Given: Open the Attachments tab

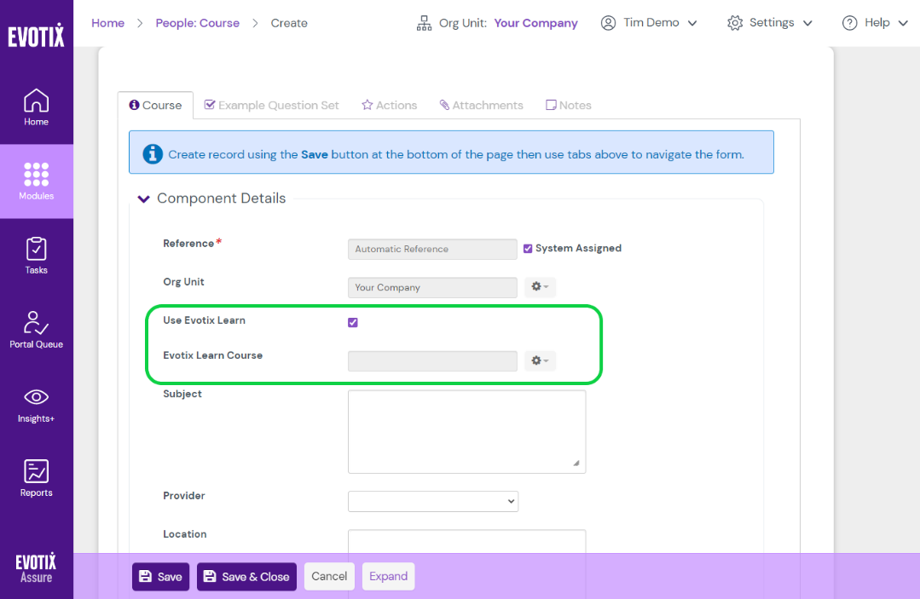Looking at the screenshot, I should click(x=481, y=104).
